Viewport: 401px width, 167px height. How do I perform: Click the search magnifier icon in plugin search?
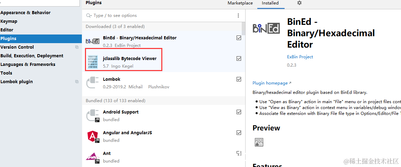coord(88,16)
